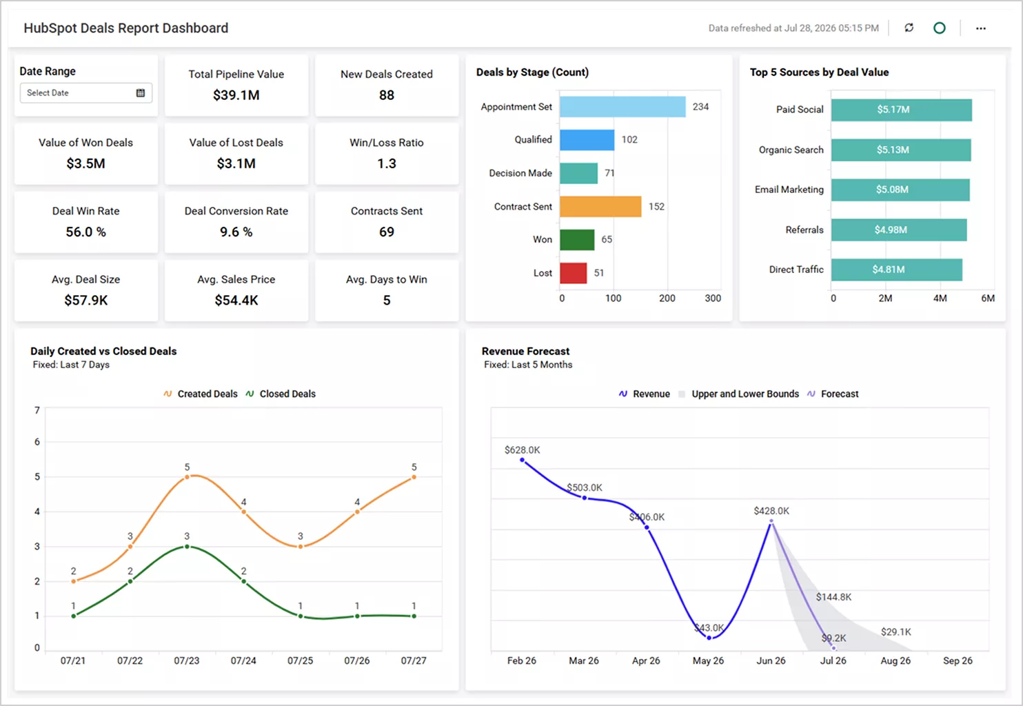Toggle Upper and Lower Bounds legend entry
The height and width of the screenshot is (706, 1023).
pos(738,394)
